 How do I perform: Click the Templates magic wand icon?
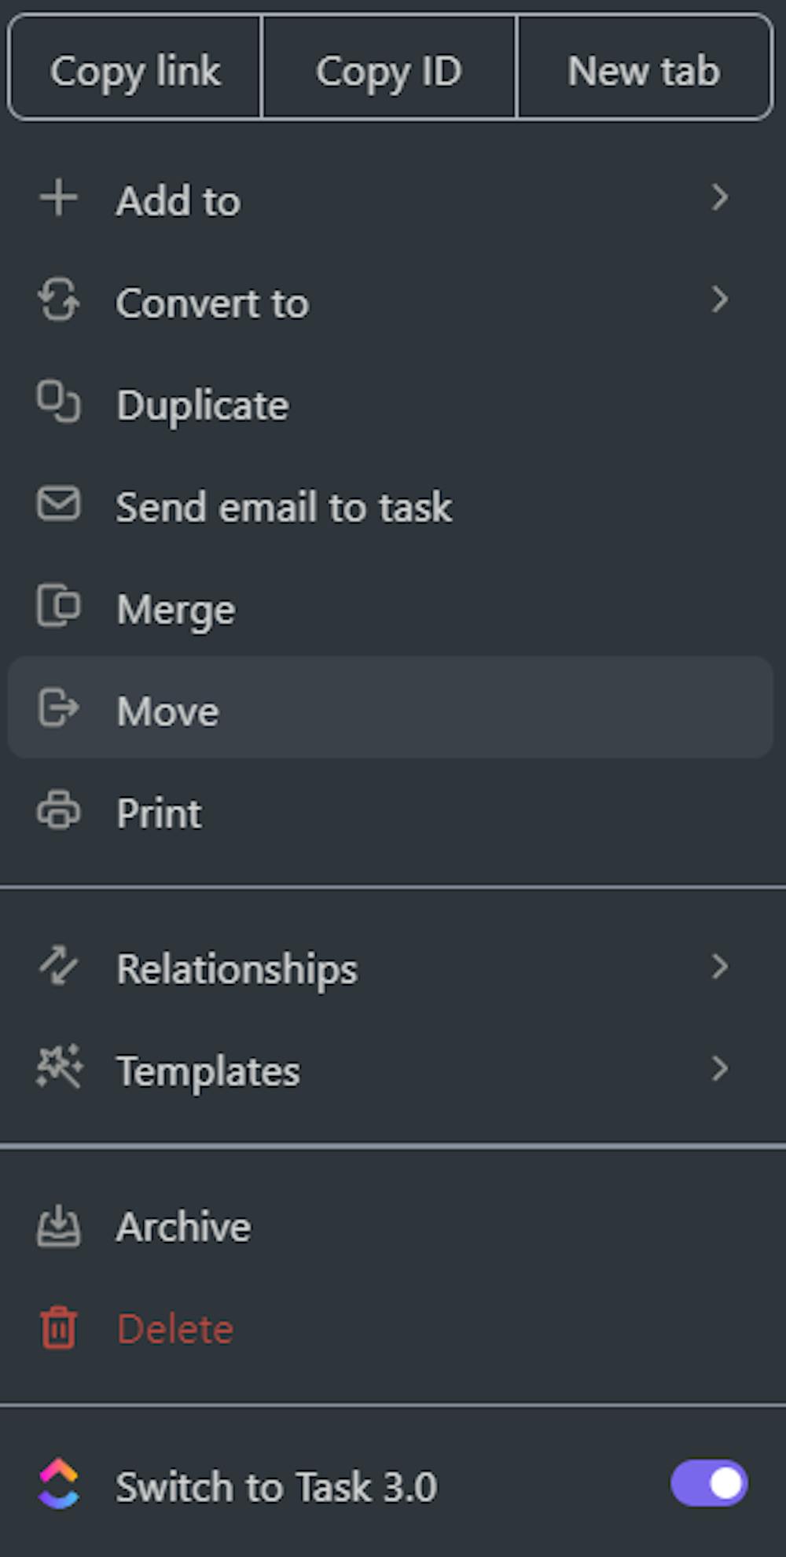tap(59, 1068)
